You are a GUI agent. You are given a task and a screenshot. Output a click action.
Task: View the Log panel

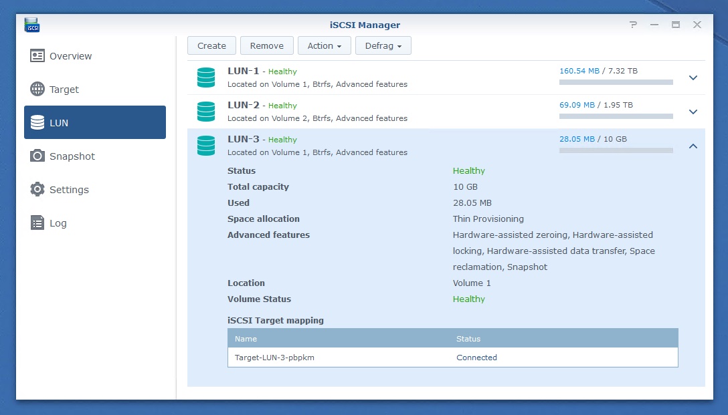tap(58, 223)
